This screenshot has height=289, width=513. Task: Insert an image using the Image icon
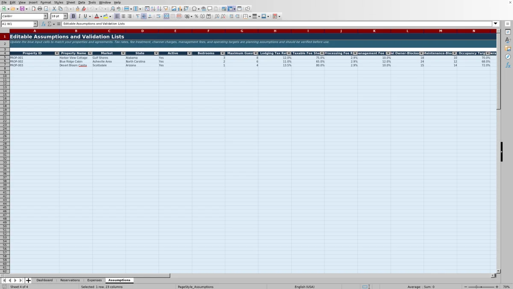(x=174, y=9)
